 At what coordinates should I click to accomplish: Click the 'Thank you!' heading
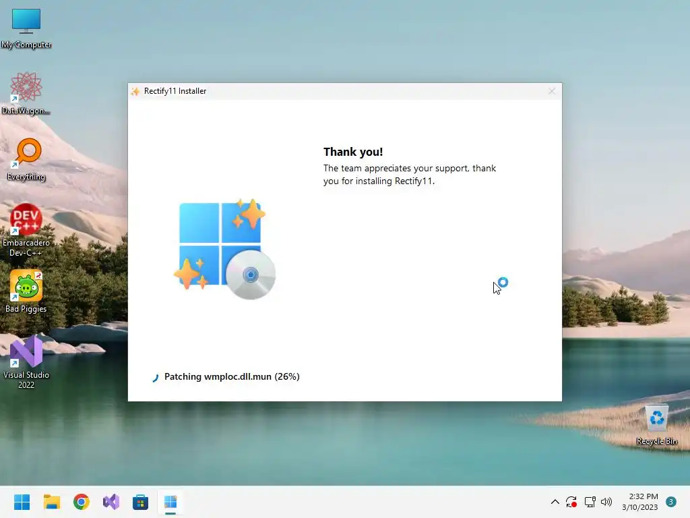tap(353, 152)
